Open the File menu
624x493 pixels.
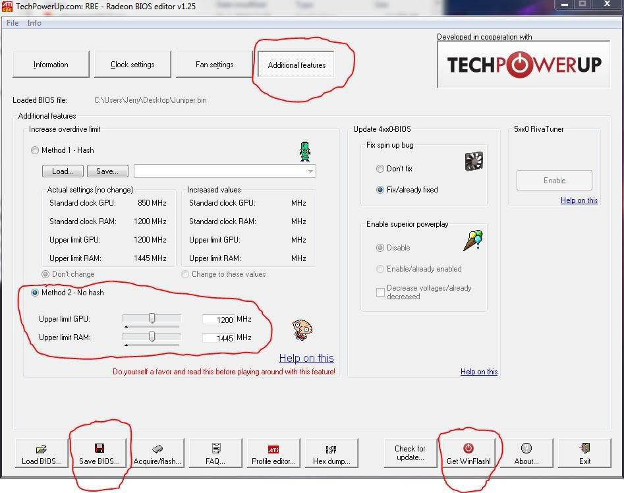[x=13, y=23]
